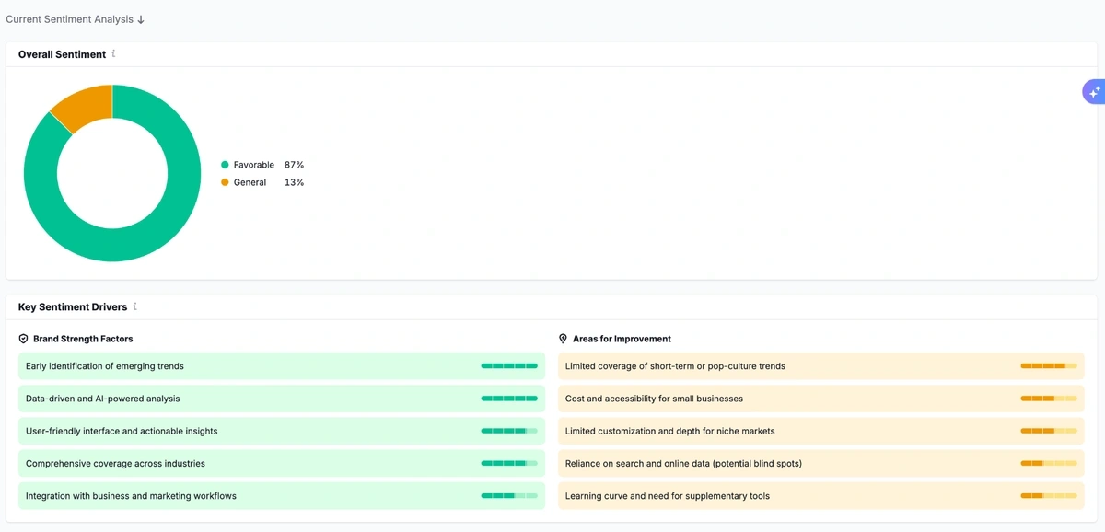The height and width of the screenshot is (532, 1105).
Task: Collapse Current Sentiment Analysis using the down arrow
Action: pyautogui.click(x=140, y=18)
